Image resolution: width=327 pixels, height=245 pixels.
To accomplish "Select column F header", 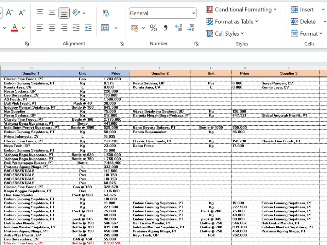I will (x=160, y=68).
